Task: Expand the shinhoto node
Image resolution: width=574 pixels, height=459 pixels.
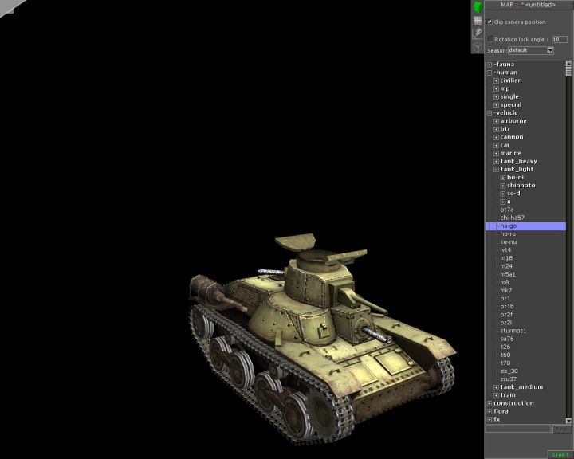Action: 502,186
